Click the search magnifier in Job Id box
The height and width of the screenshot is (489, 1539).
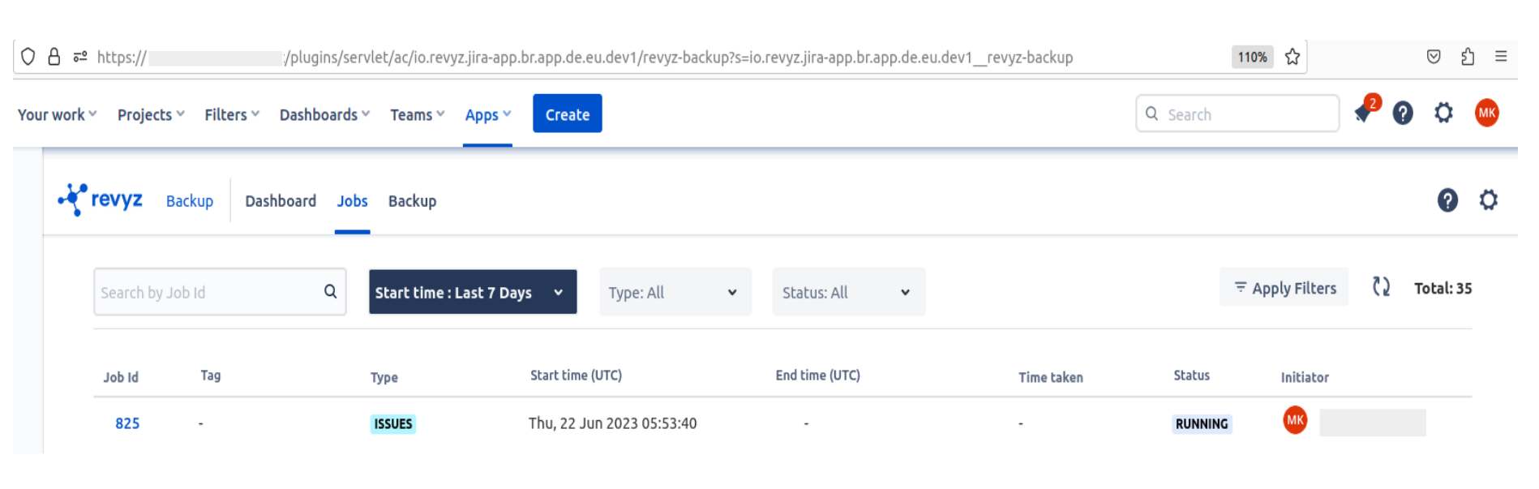(x=330, y=292)
